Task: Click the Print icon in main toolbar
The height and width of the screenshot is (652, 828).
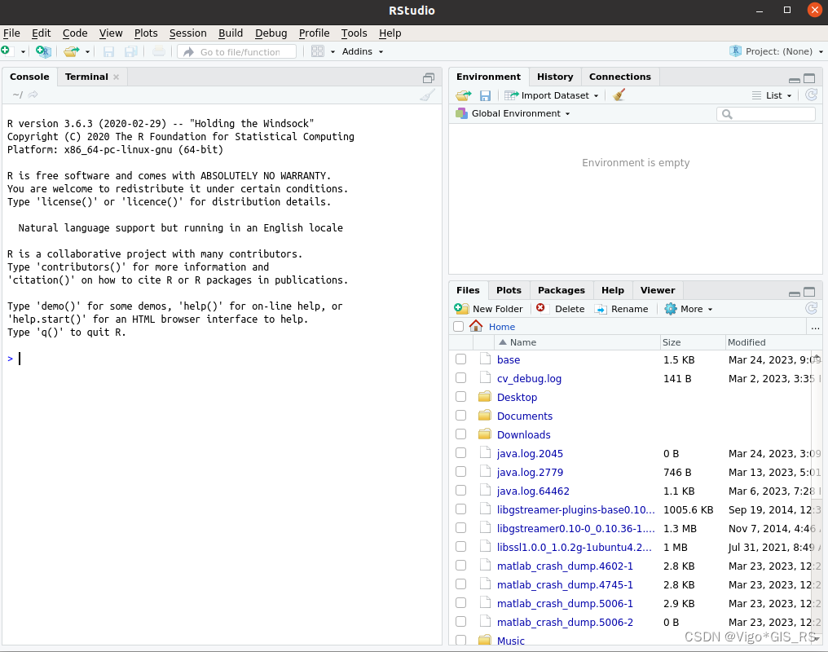Action: (158, 51)
